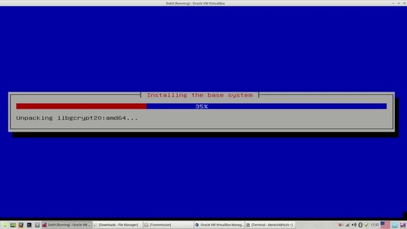The image size is (407, 229).
Task: Switch to Downloads File Manager taskbar window
Action: click(118, 225)
